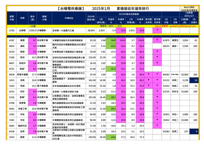Select the 產業分類 column header
The width and height of the screenshot is (204, 144).
point(44,18)
